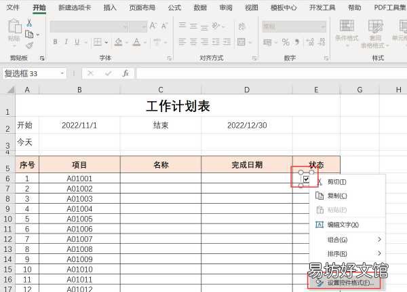
Task: Click the Format Painter brush icon
Action: tap(29, 45)
